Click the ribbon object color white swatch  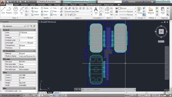coord(120,8)
